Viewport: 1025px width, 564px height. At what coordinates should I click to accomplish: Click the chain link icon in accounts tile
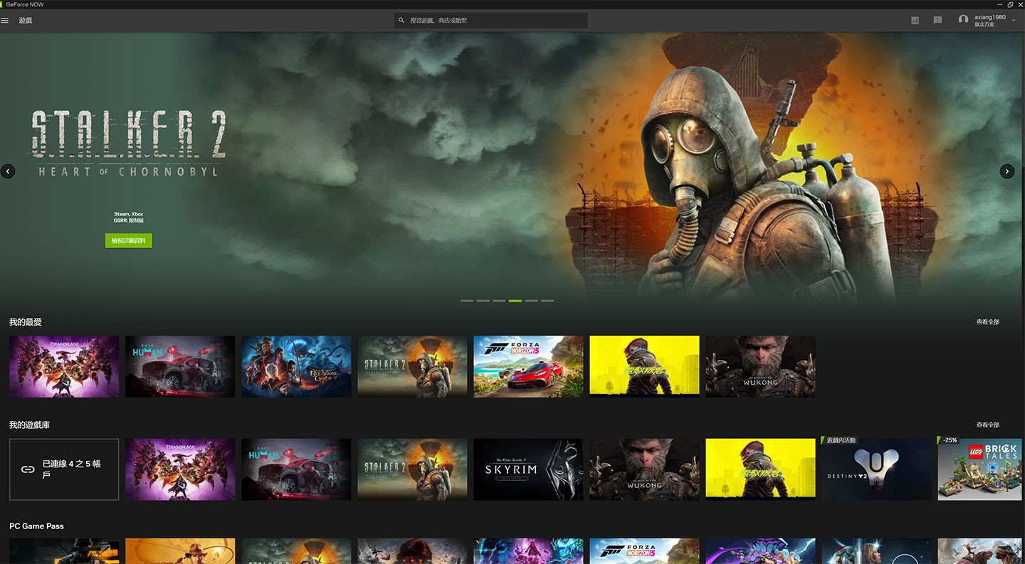pos(28,469)
